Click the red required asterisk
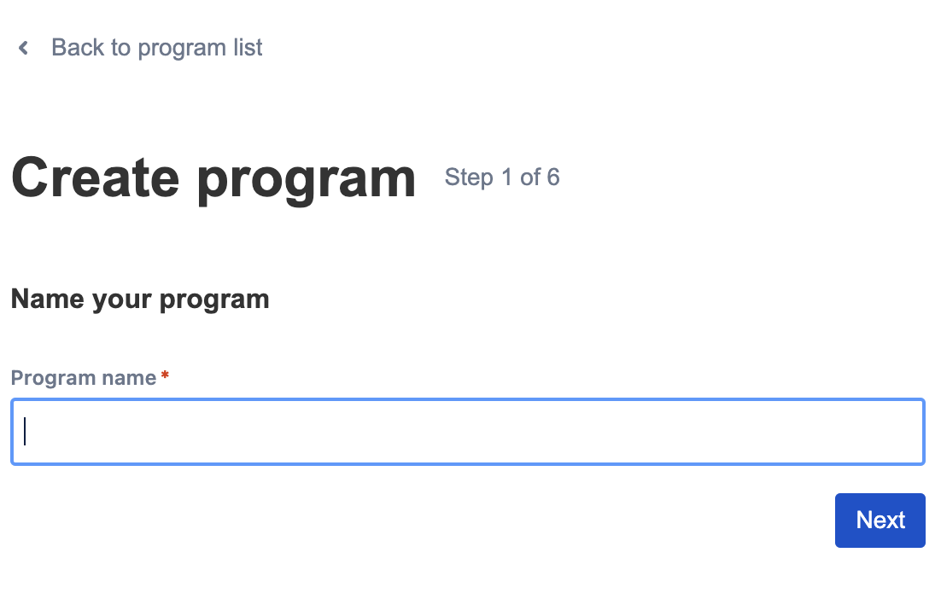 tap(165, 375)
